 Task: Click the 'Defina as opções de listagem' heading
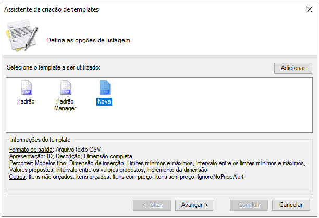click(88, 40)
